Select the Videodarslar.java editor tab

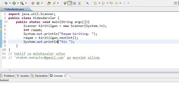tap(14, 9)
